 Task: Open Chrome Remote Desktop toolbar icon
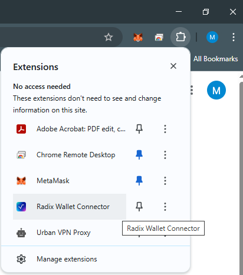point(159,37)
